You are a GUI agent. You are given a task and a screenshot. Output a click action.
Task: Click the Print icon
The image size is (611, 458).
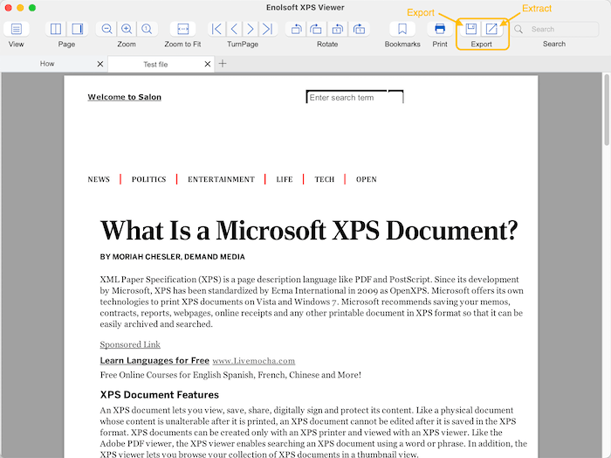440,29
